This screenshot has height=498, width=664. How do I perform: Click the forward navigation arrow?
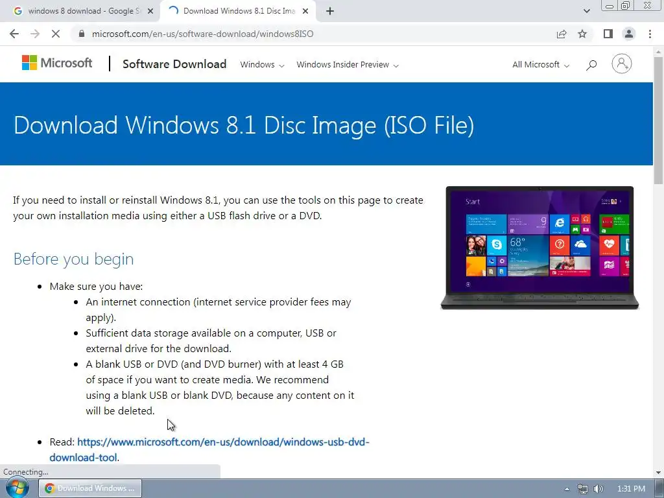click(35, 34)
